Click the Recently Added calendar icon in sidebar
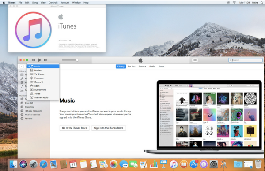 point(22,75)
